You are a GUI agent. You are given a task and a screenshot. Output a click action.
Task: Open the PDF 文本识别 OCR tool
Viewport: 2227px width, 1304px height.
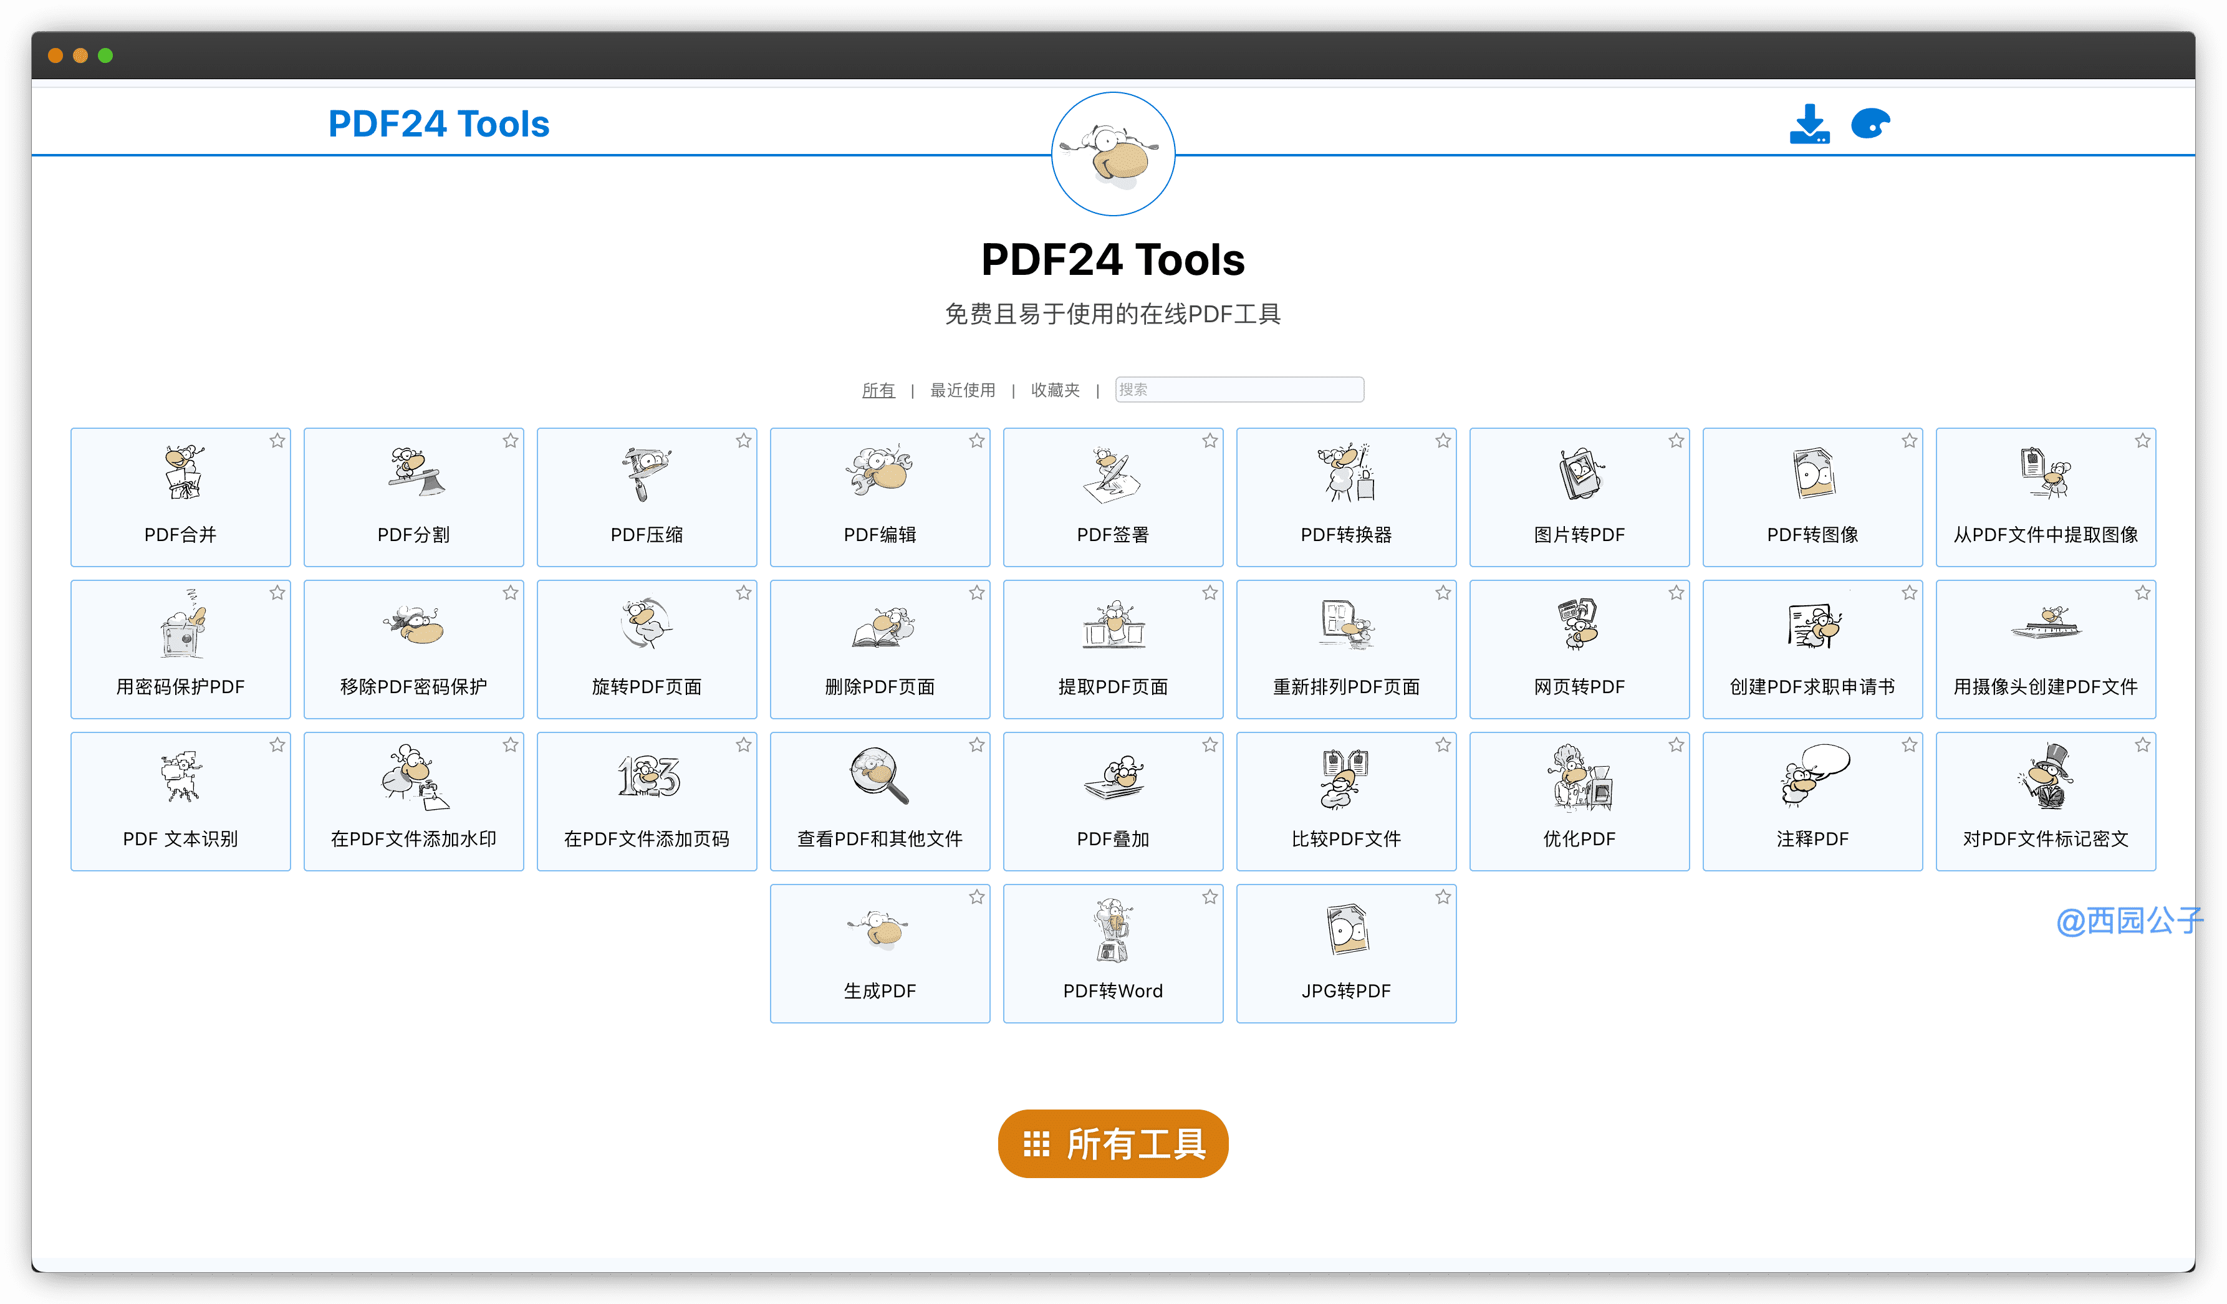[x=180, y=802]
